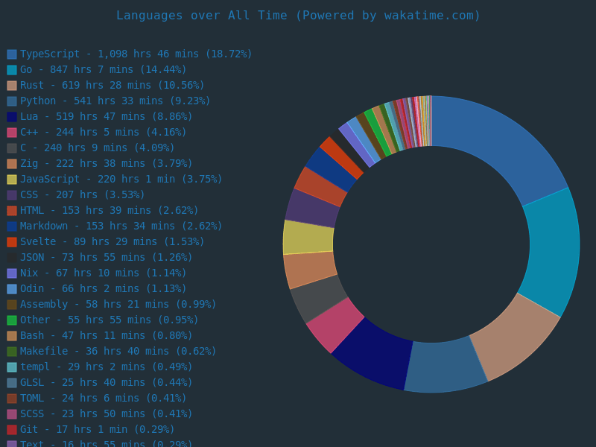Select the orange-red Svelte donut segment
The height and width of the screenshot is (447, 596).
tap(341, 157)
